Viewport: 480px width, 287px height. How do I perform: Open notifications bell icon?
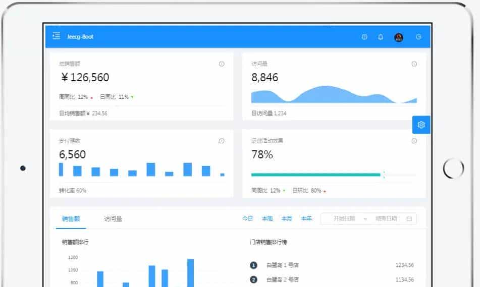381,37
